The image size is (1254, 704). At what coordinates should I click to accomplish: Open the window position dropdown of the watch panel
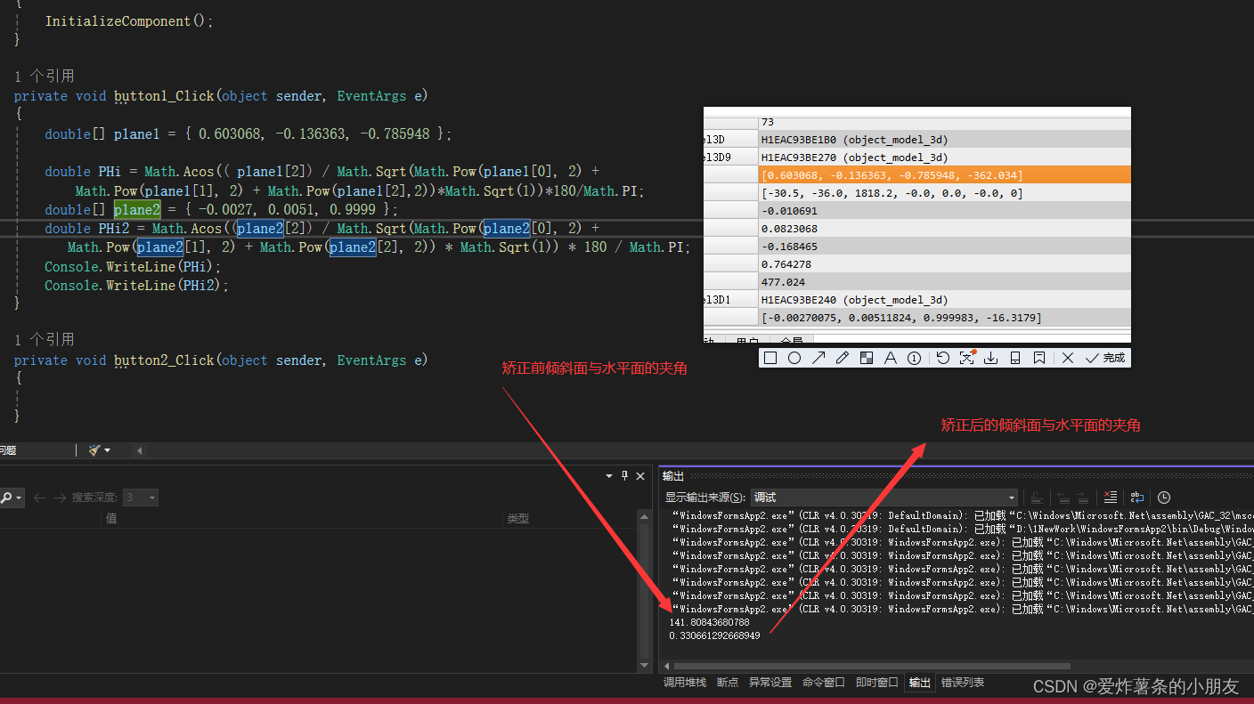[x=610, y=475]
